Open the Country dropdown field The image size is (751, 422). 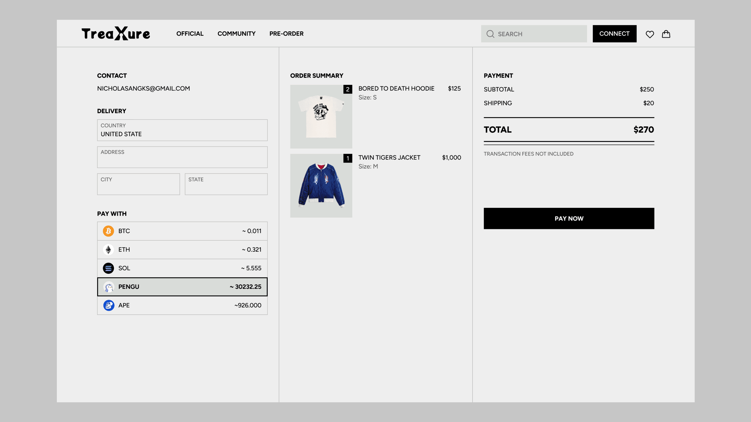tap(182, 130)
